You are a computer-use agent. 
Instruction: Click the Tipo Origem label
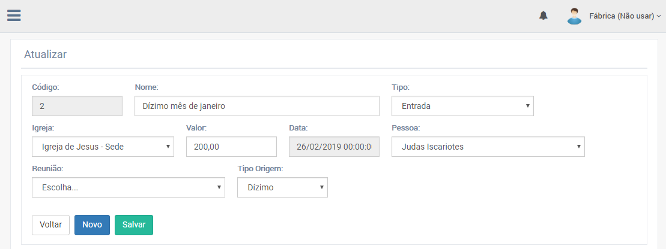pyautogui.click(x=260, y=168)
